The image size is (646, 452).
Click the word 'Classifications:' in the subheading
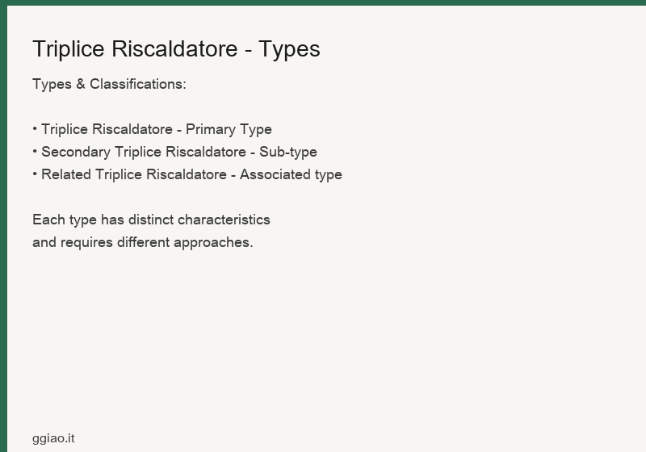pyautogui.click(x=138, y=84)
